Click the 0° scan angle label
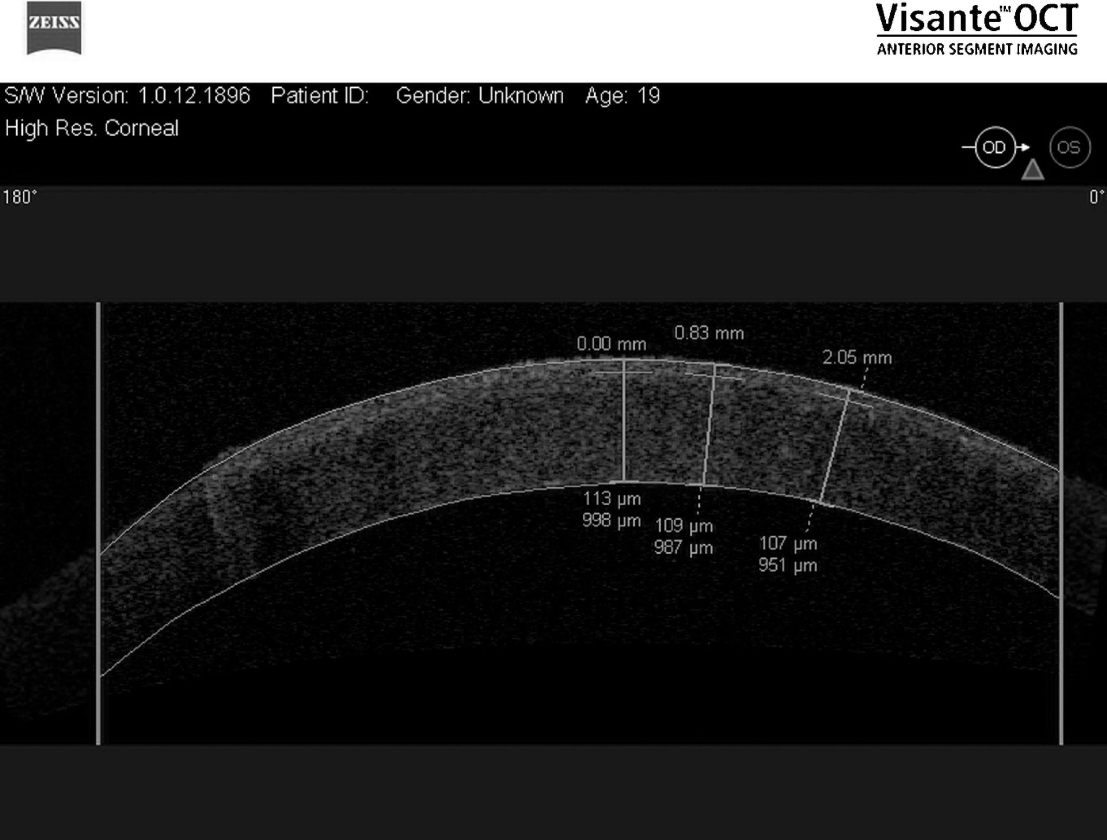The image size is (1107, 840). pyautogui.click(x=1096, y=197)
